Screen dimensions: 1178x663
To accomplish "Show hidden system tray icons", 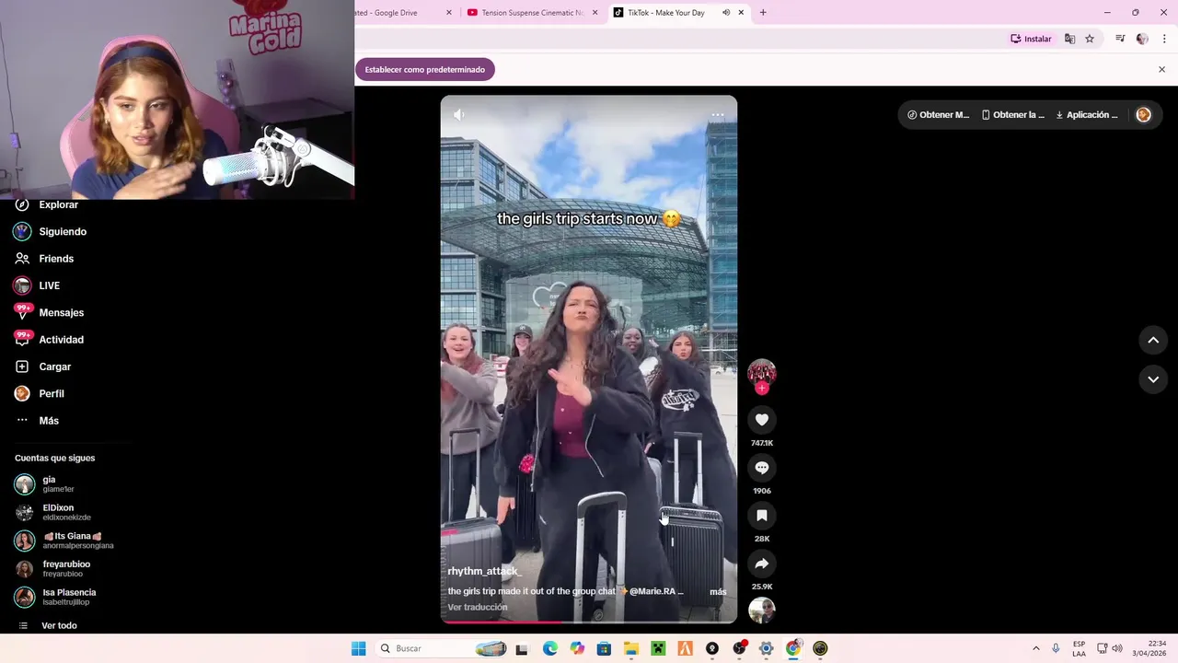I will [1035, 648].
